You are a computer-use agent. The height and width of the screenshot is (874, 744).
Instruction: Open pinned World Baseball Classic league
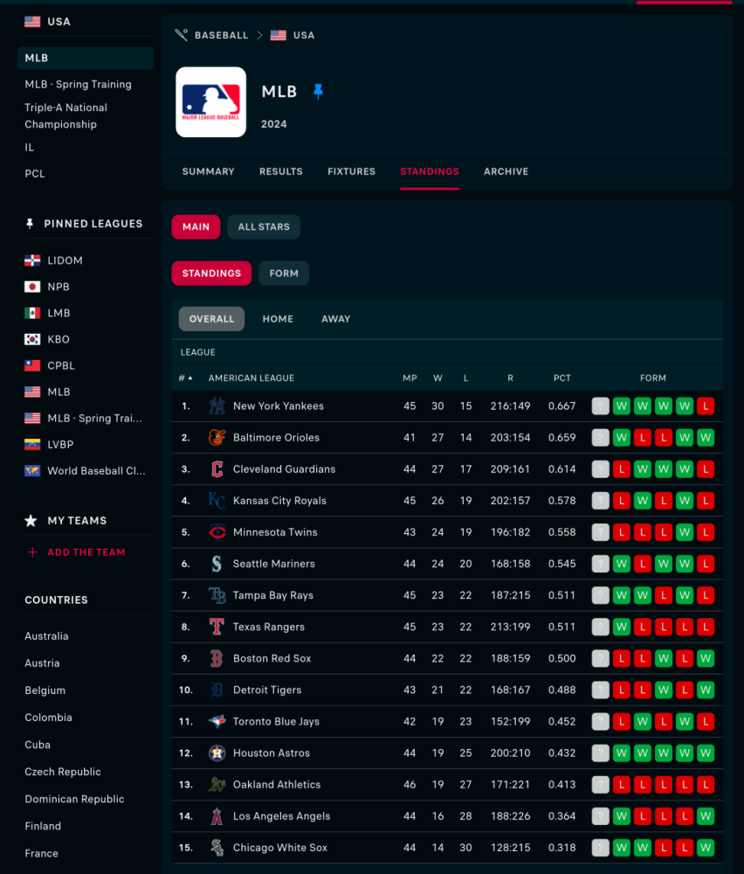pos(96,470)
